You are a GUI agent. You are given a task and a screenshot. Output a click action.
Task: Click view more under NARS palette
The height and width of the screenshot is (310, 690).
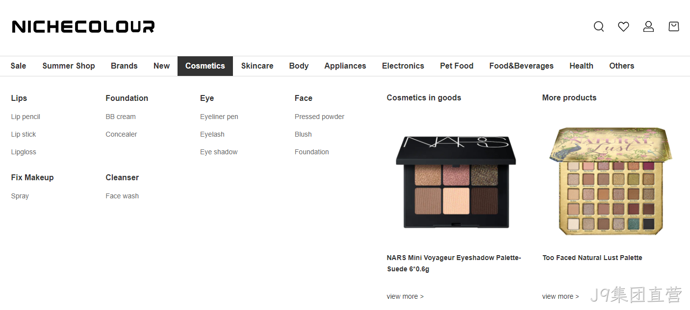(x=405, y=296)
